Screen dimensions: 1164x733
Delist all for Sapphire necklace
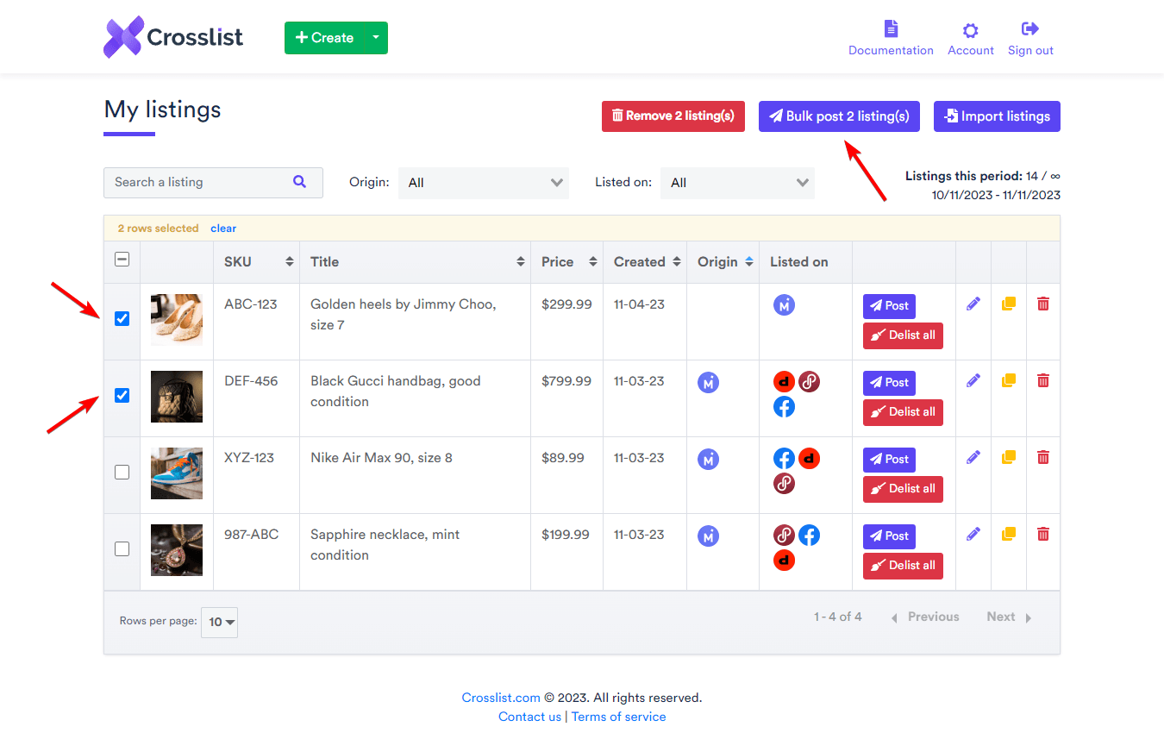click(x=903, y=566)
